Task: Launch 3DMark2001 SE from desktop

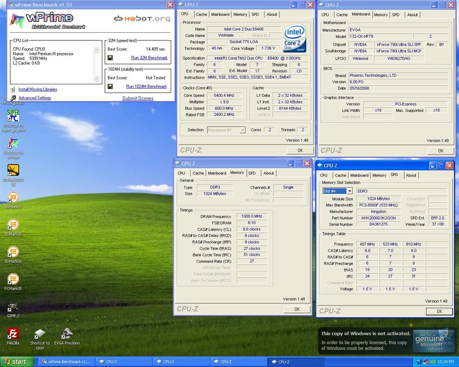Action: point(13,171)
